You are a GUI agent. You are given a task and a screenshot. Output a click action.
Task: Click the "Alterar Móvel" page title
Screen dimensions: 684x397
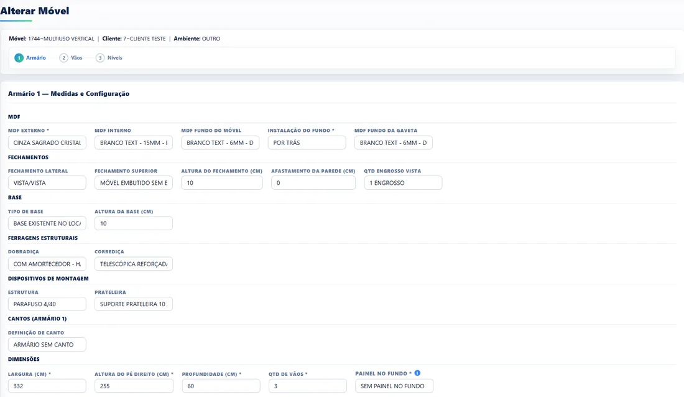coord(34,11)
